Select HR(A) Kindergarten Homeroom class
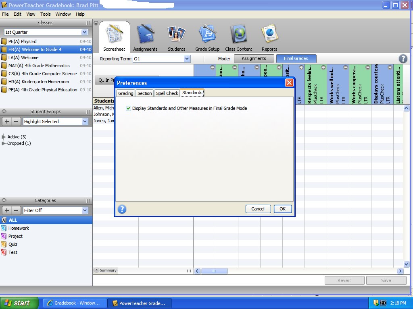This screenshot has height=309, width=413. (46, 82)
